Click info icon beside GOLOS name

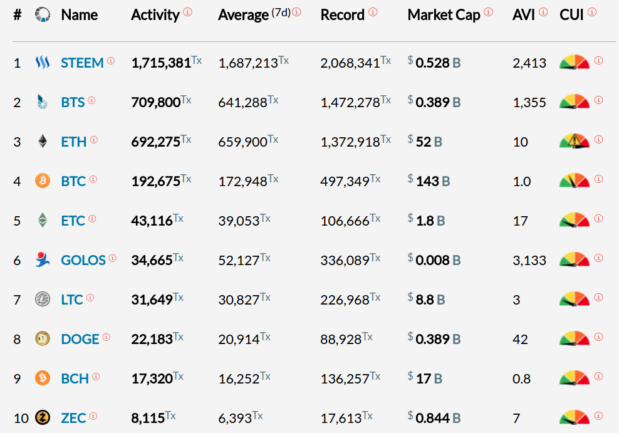[x=113, y=258]
